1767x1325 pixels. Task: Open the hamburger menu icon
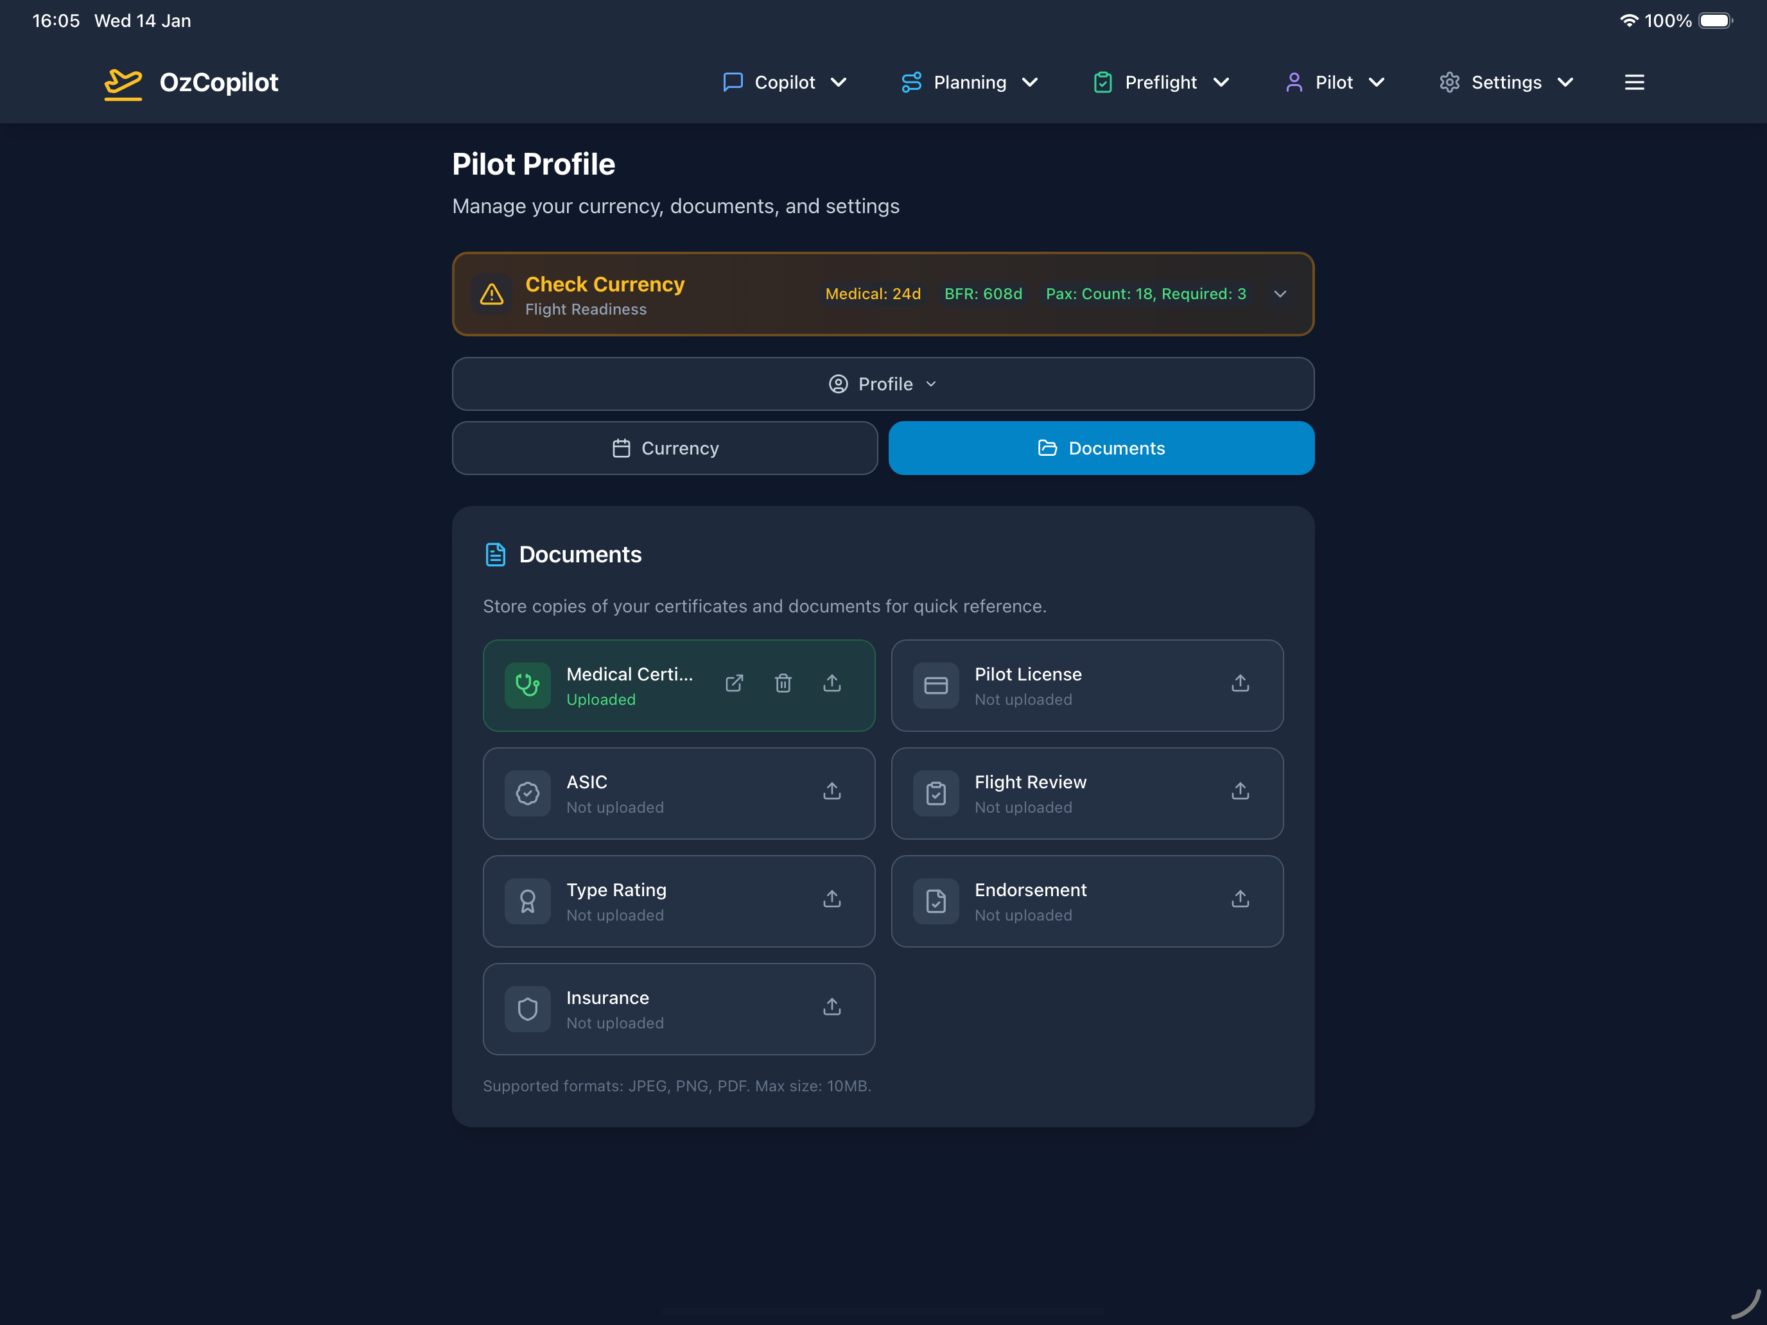point(1633,82)
